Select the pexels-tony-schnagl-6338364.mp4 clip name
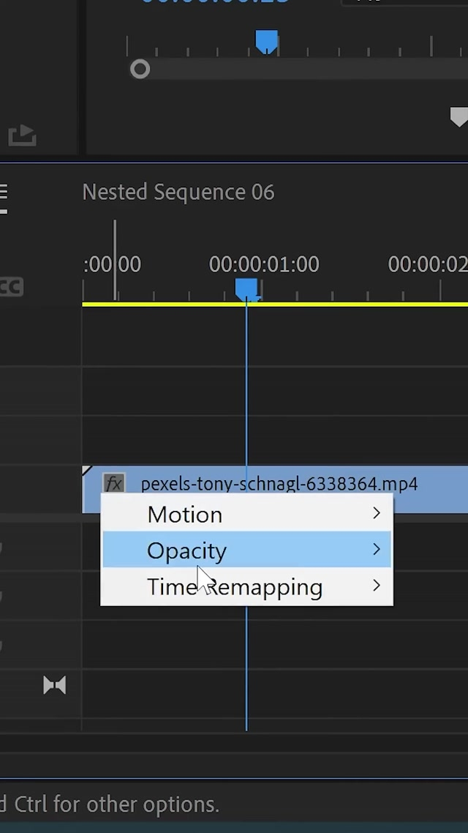This screenshot has width=468, height=833. tap(279, 484)
